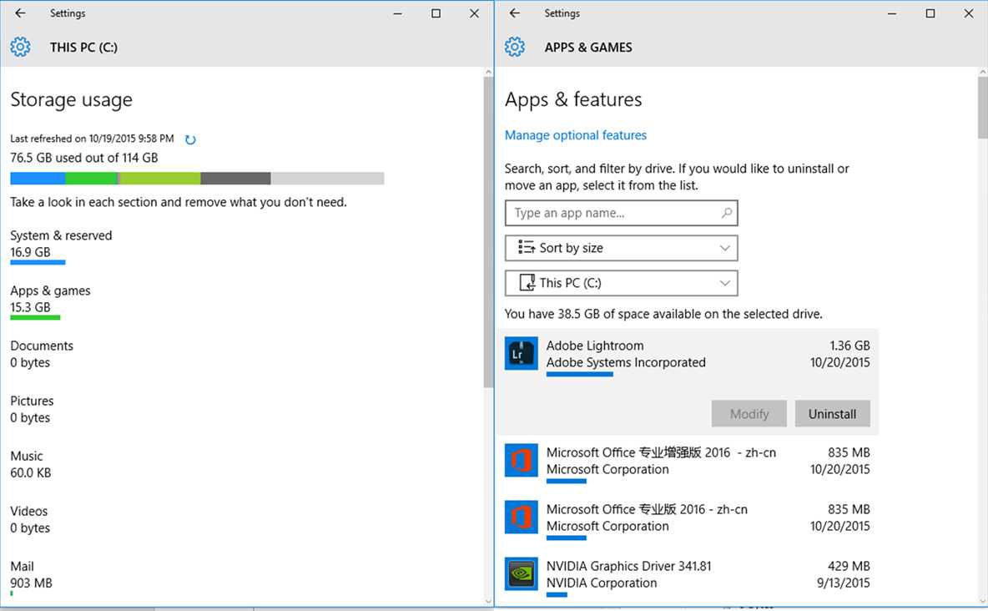Click the Adobe Lightroom app icon
The width and height of the screenshot is (988, 611).
pos(522,353)
